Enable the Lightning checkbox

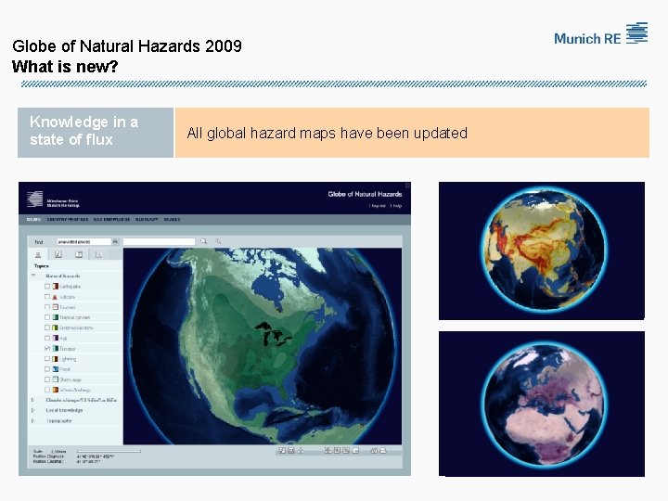[x=47, y=358]
